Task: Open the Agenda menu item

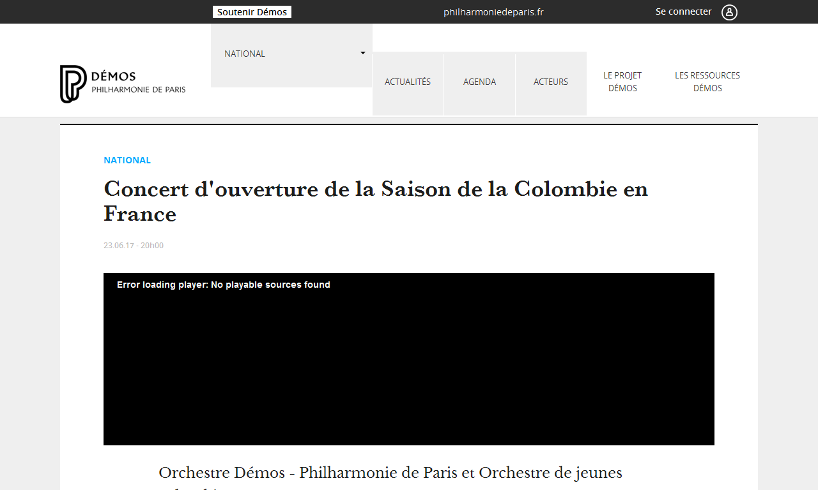Action: 479,84
